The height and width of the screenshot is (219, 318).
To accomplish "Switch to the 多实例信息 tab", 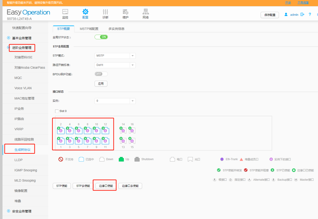I will tap(116, 29).
